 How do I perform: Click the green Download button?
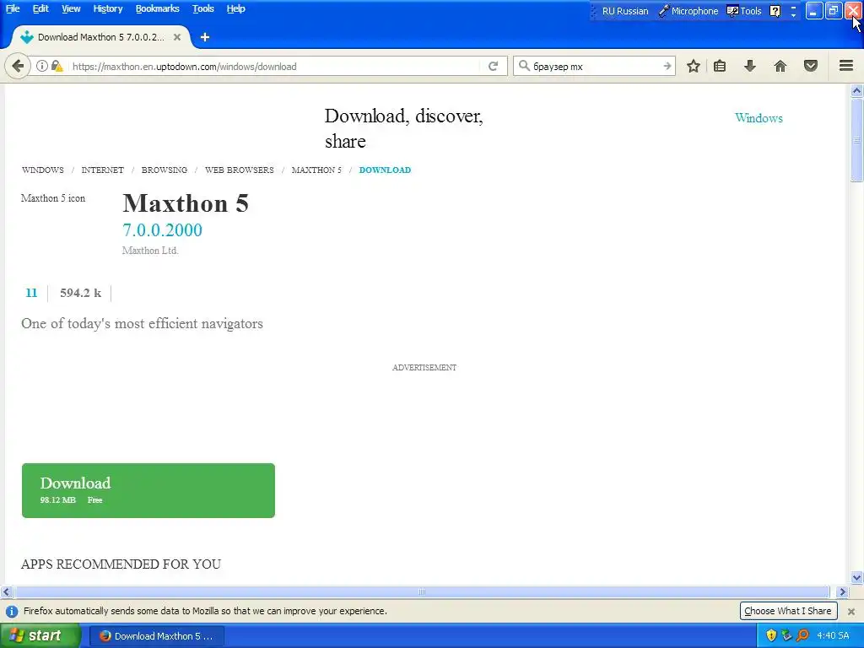coord(148,490)
